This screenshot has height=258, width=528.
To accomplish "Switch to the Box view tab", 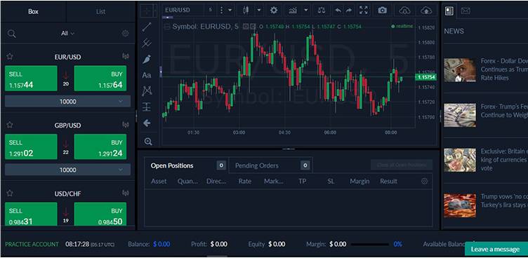I will [x=33, y=11].
